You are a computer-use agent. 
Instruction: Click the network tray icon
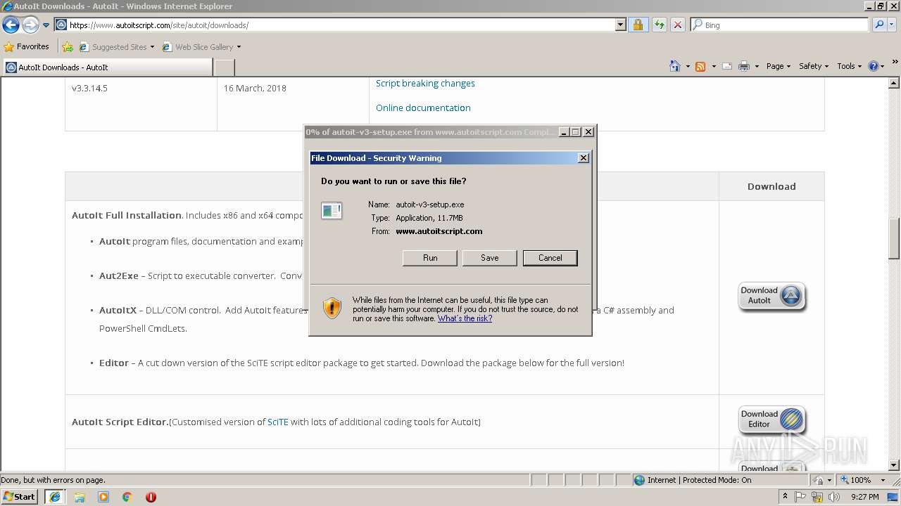(x=817, y=497)
